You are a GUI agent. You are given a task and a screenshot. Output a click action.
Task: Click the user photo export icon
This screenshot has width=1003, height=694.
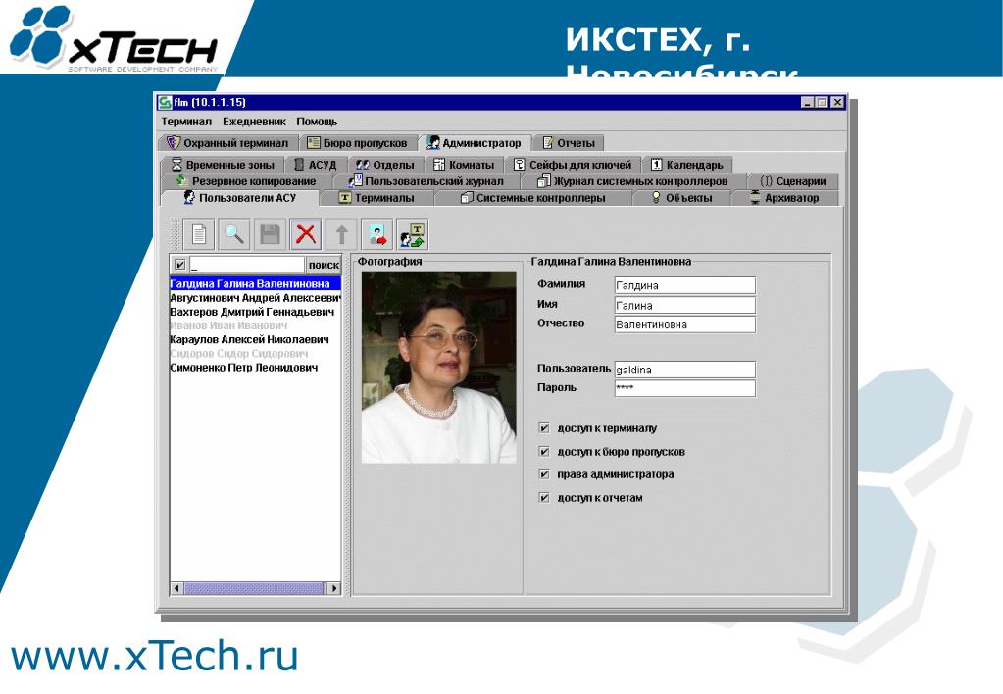[x=376, y=234]
